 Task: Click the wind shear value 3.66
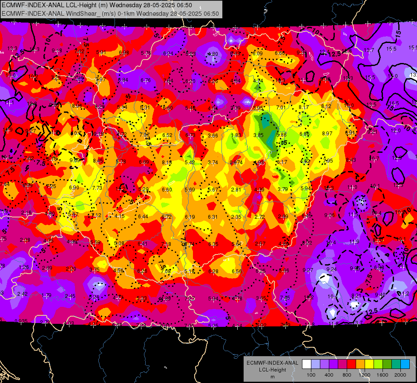click(x=213, y=136)
